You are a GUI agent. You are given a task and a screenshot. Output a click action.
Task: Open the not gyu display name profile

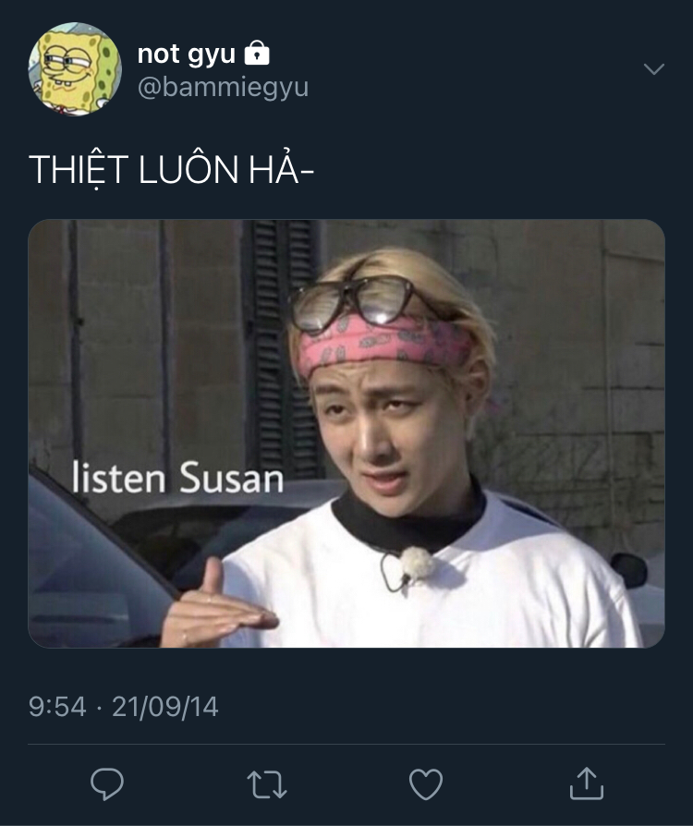pos(186,54)
